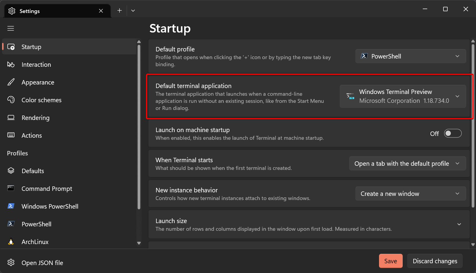
Task: Click the Color schemes palette icon
Action: (x=11, y=100)
